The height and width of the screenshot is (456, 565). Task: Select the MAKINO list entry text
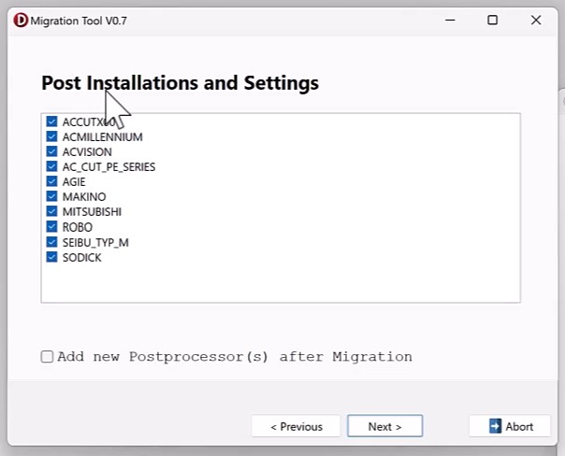click(x=84, y=197)
